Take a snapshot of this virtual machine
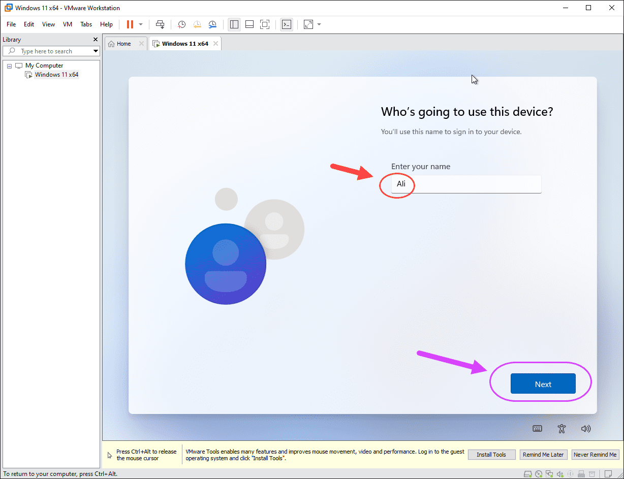Image resolution: width=624 pixels, height=479 pixels. (181, 24)
